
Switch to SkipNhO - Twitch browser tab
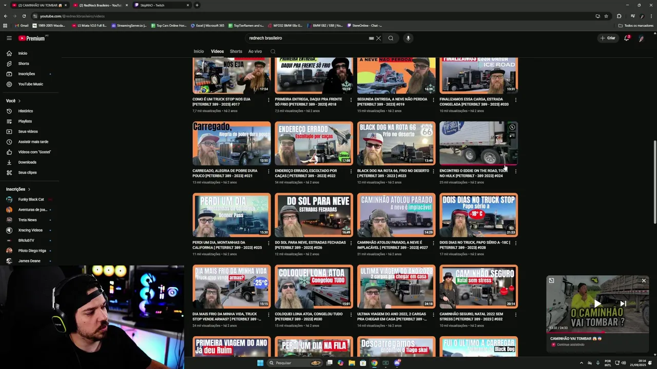click(x=162, y=5)
